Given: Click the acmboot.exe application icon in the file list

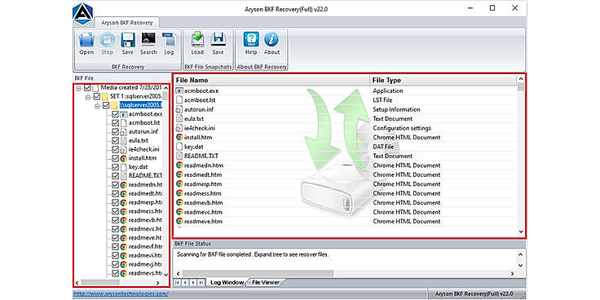Looking at the screenshot, I should point(179,91).
